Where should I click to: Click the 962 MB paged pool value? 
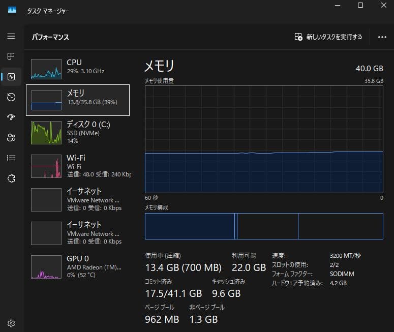(x=162, y=319)
